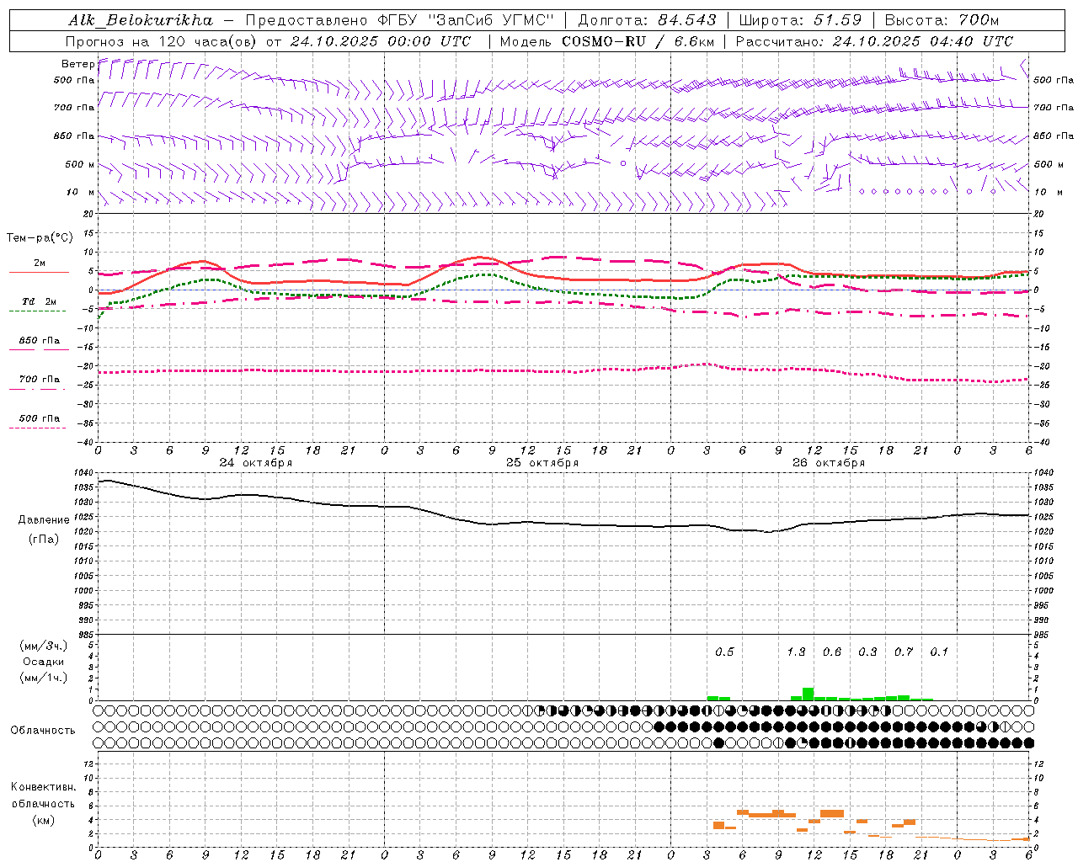This screenshot has height=862, width=1078.
Task: Select the 850 гПа temperature legend entry
Action: [x=39, y=342]
